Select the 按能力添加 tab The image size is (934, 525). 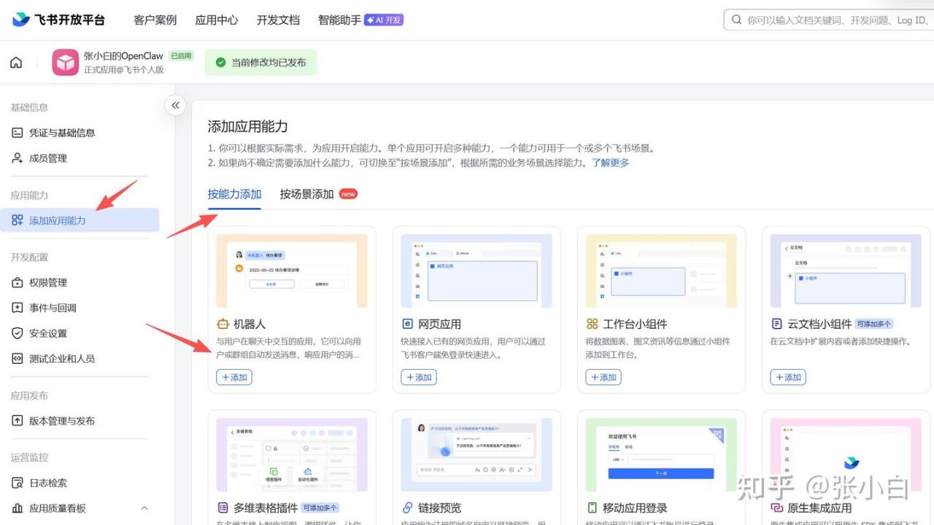click(x=234, y=194)
